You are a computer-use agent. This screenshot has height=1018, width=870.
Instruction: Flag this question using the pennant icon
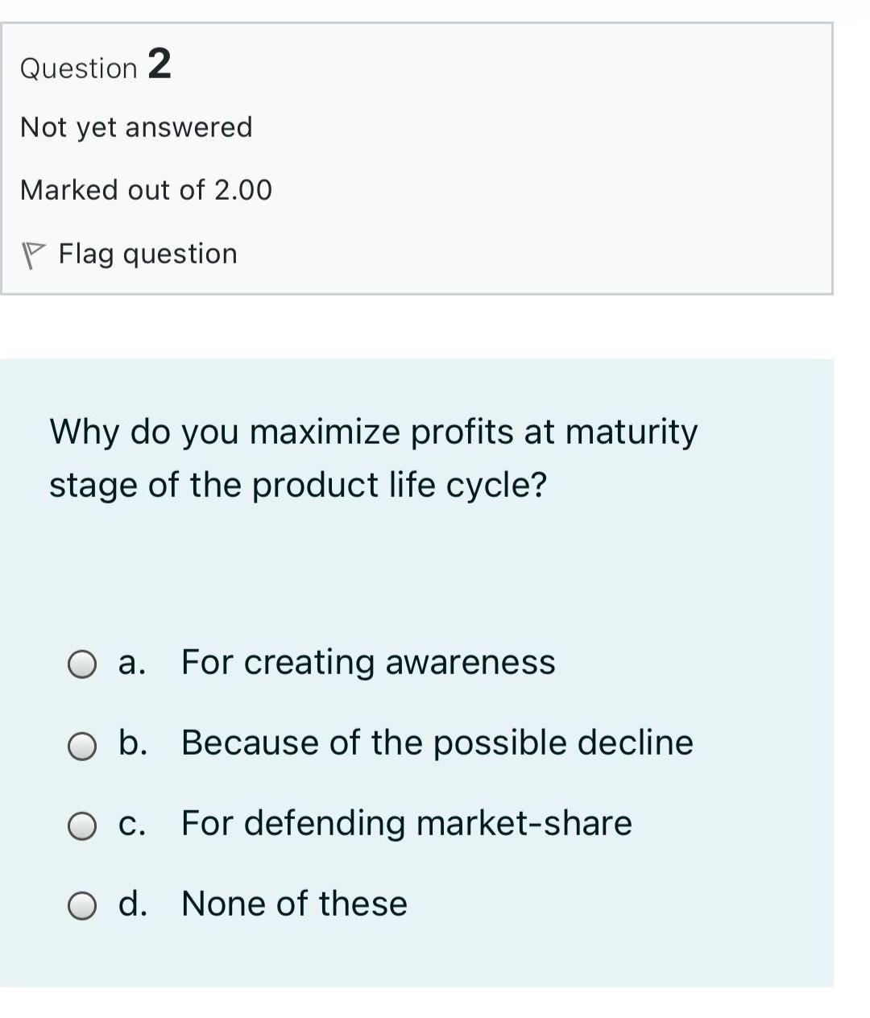pos(34,254)
